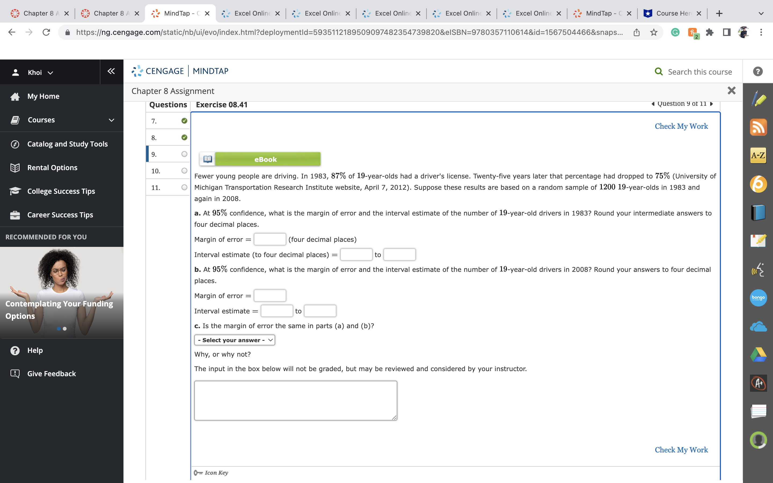Viewport: 773px width, 483px height.
Task: Open the bongo app icon
Action: tap(758, 298)
